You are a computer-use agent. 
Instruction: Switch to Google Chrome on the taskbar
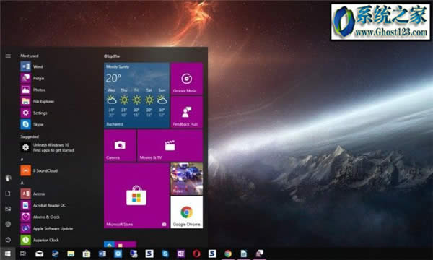[x=228, y=253]
